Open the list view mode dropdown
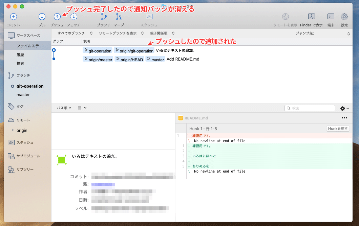 click(x=82, y=108)
